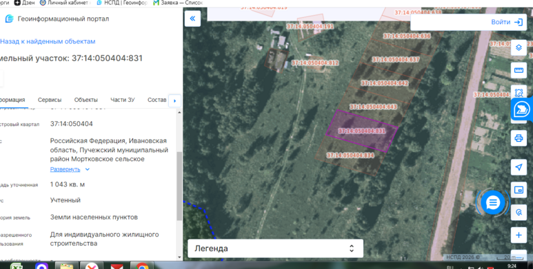Open the Информация tab

tap(12, 100)
